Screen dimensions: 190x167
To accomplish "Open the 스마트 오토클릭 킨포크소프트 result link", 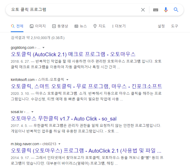I will (86, 86).
